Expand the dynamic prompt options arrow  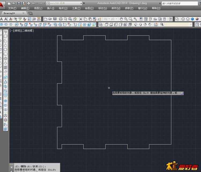click(x=182, y=93)
